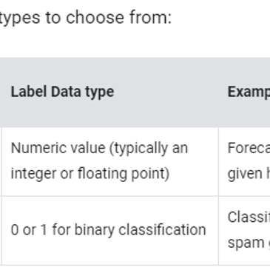Click the word "binary" in the second row
Viewport: 270px width, 270px height.
pos(95,230)
